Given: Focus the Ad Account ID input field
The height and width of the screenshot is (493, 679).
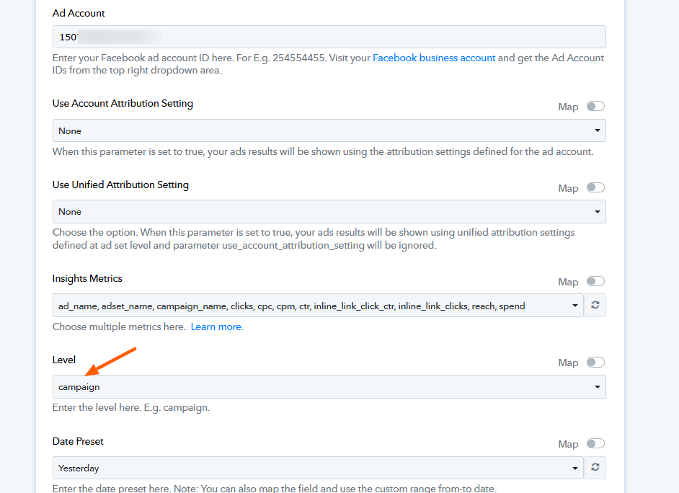Looking at the screenshot, I should click(x=329, y=37).
